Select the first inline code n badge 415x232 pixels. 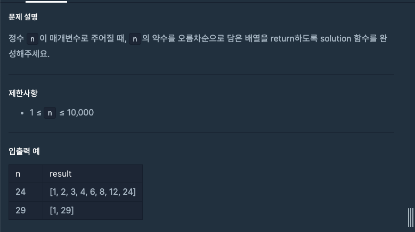pyautogui.click(x=32, y=39)
